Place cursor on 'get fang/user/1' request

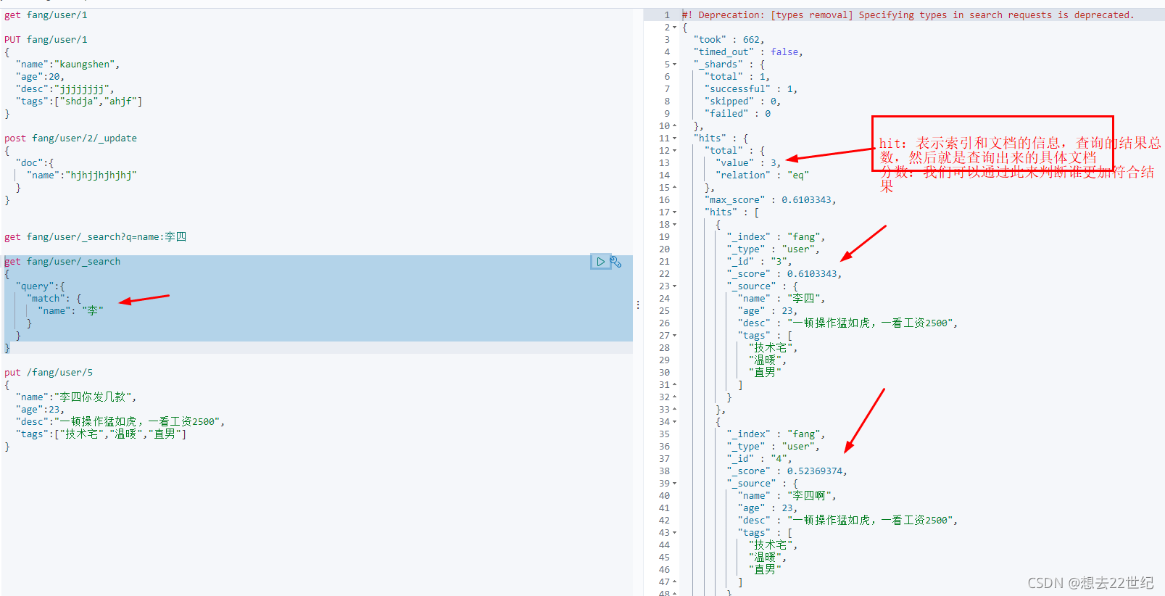coord(46,15)
